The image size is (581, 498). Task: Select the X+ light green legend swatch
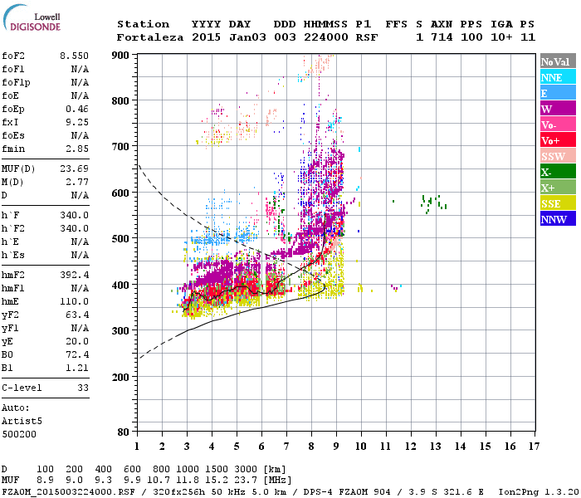[x=558, y=188]
